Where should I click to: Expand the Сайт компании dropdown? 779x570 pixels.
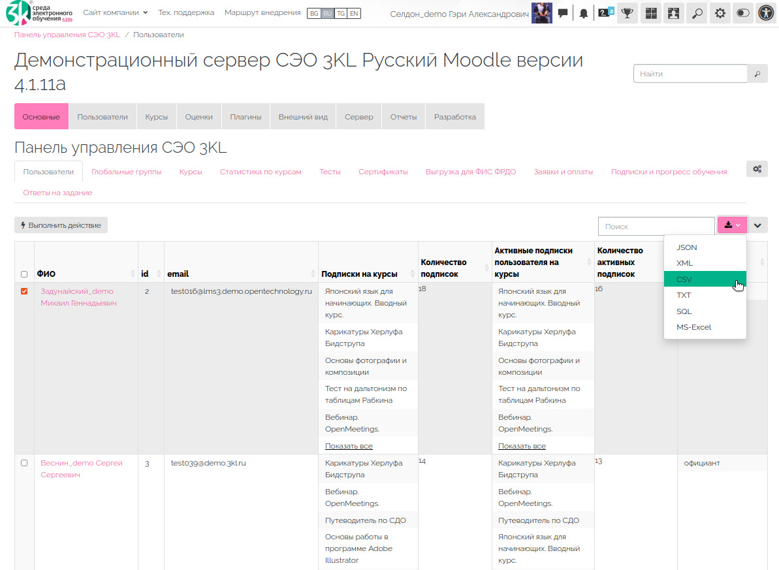coord(116,12)
